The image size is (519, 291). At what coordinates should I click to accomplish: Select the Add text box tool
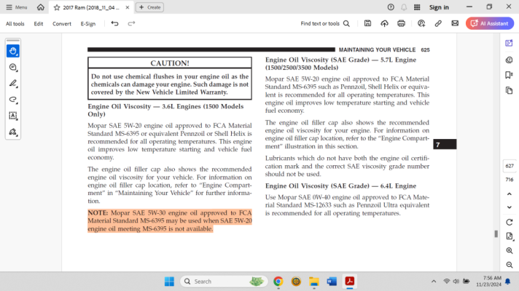(13, 116)
